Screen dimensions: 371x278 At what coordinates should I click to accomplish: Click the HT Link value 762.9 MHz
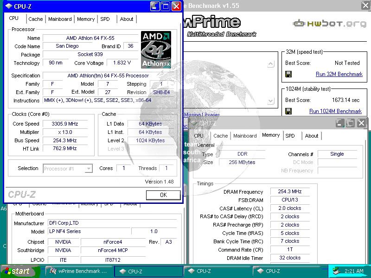[65, 148]
